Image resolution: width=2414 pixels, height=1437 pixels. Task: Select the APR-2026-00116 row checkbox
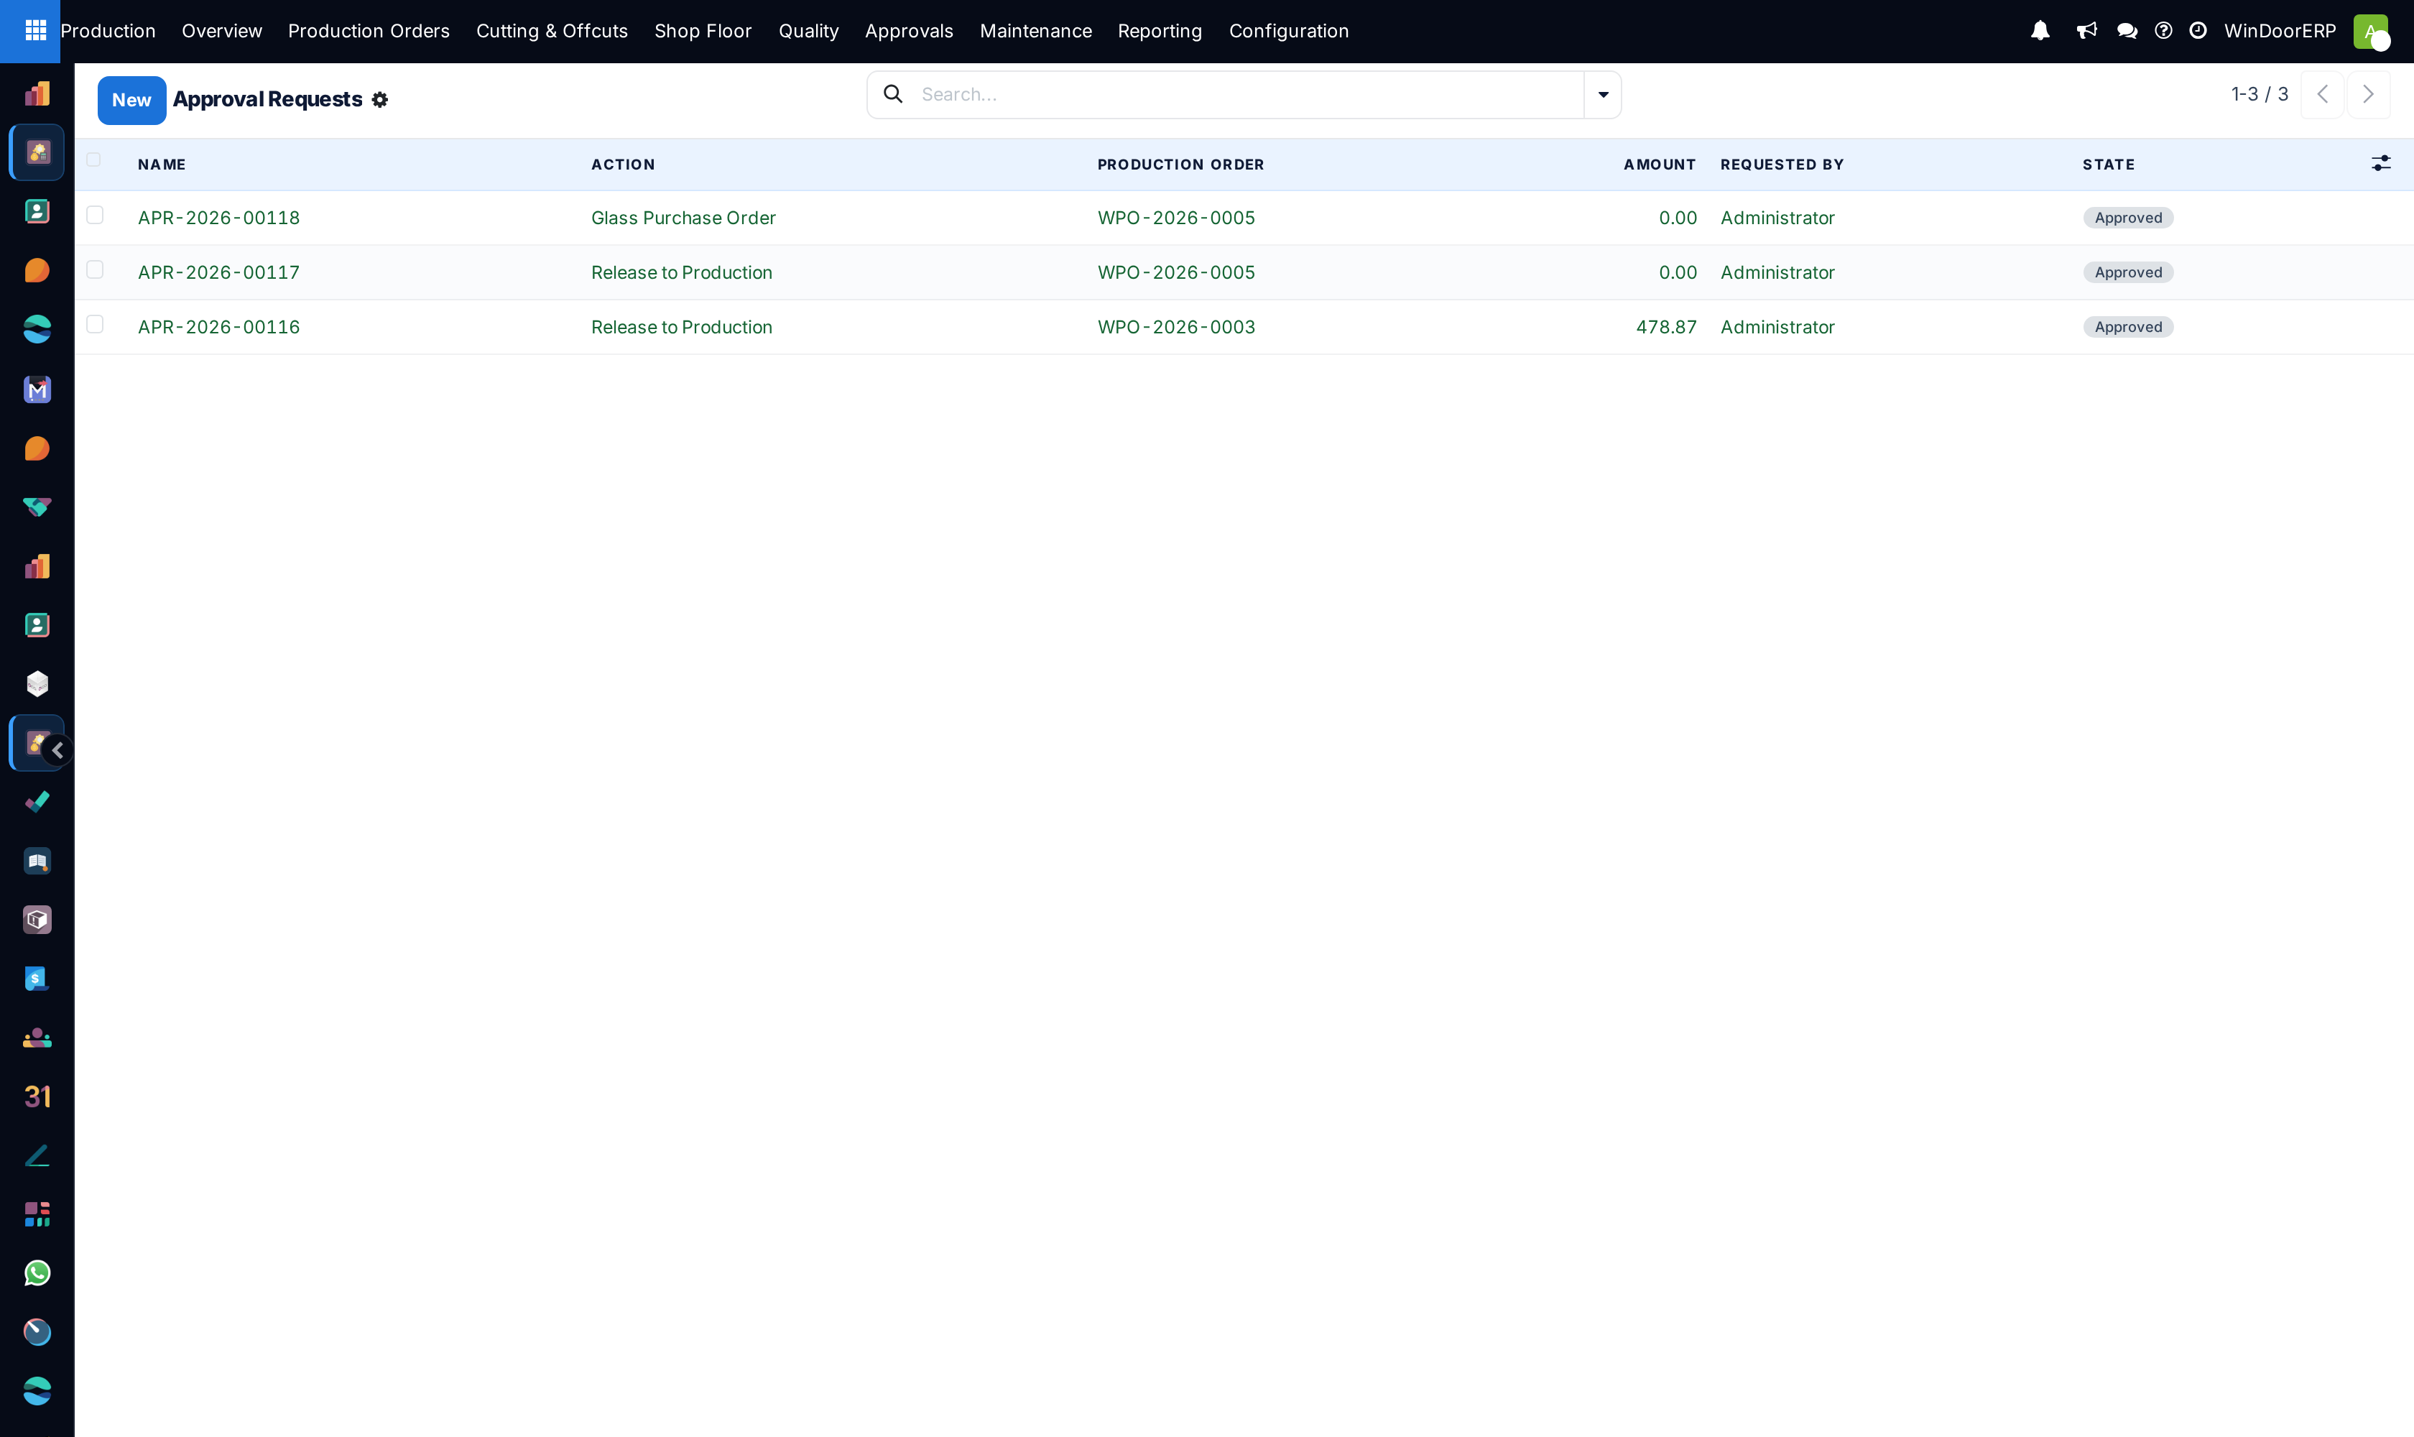point(95,324)
